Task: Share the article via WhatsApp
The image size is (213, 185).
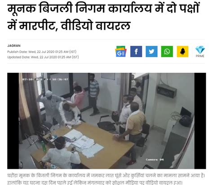Action: click(x=167, y=52)
